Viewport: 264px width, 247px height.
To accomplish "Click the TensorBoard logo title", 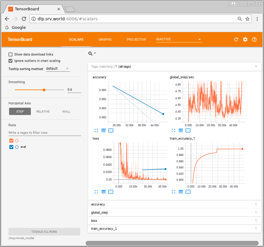I will 20,39.
